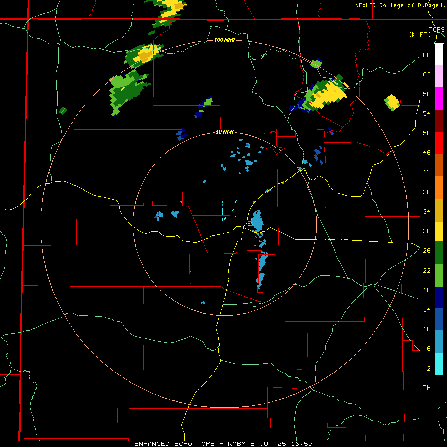Click the "66" legend value
Viewport: 447px width, 447px height.
427,55
